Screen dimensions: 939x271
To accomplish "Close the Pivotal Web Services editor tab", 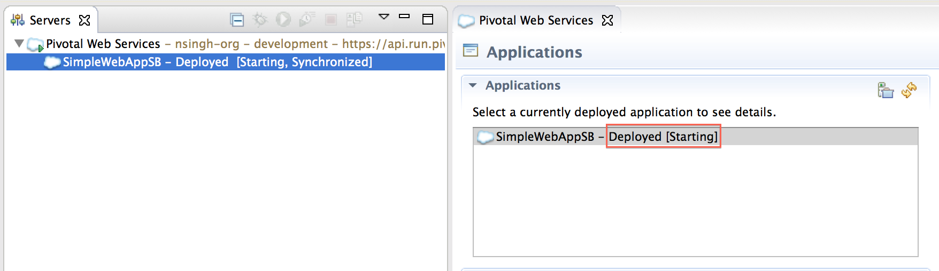I will 607,20.
